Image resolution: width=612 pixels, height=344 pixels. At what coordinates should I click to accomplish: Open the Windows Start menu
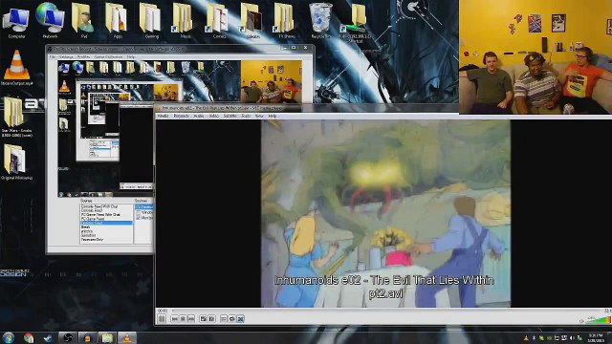pyautogui.click(x=9, y=337)
